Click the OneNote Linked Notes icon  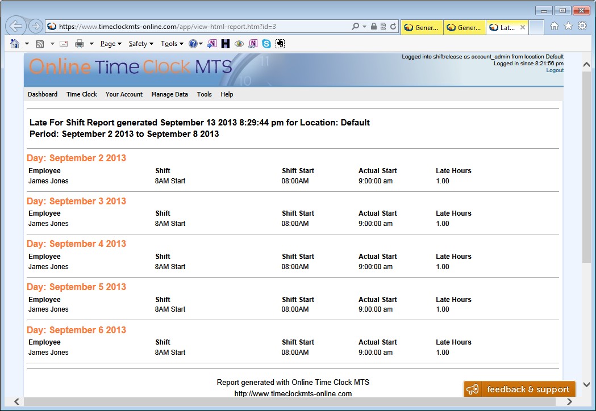253,44
